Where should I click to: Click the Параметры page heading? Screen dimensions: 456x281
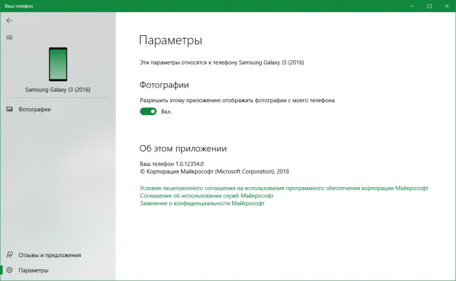point(170,40)
